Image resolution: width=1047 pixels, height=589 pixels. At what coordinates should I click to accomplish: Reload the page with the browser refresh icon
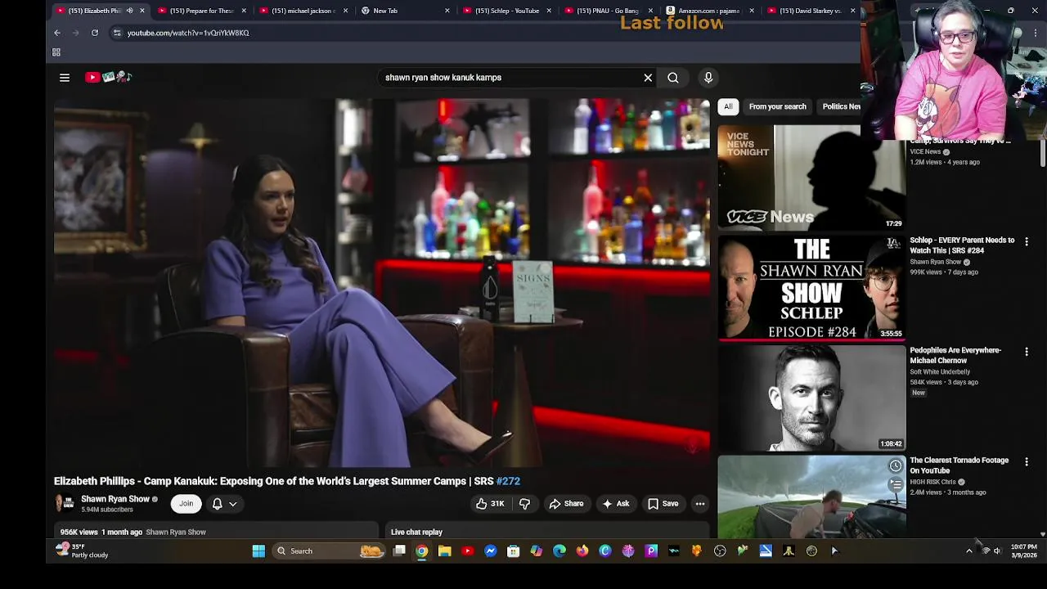pos(95,33)
